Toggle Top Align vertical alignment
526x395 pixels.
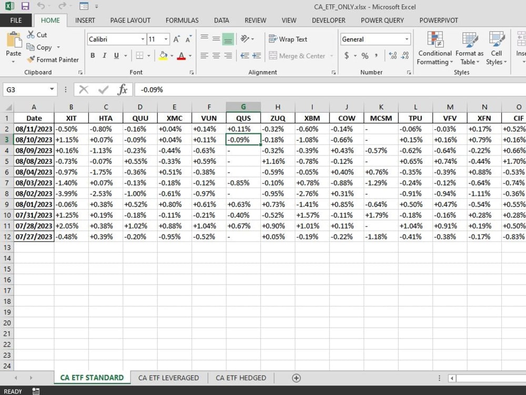(204, 39)
